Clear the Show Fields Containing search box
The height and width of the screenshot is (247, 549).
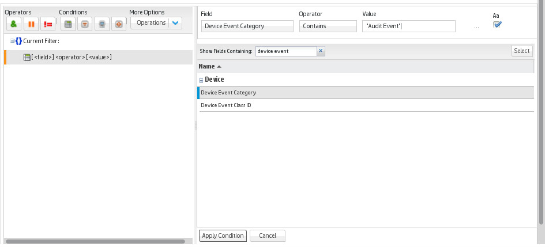pyautogui.click(x=321, y=51)
